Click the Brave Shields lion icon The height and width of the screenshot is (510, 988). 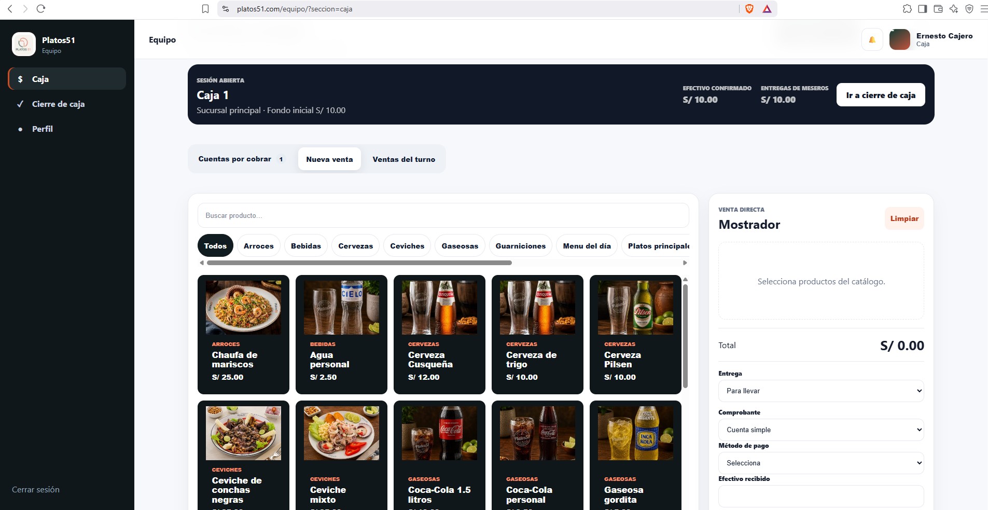(749, 9)
